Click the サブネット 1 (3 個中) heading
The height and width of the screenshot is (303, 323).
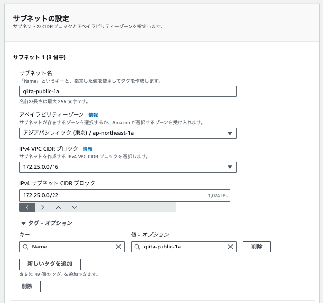click(39, 57)
